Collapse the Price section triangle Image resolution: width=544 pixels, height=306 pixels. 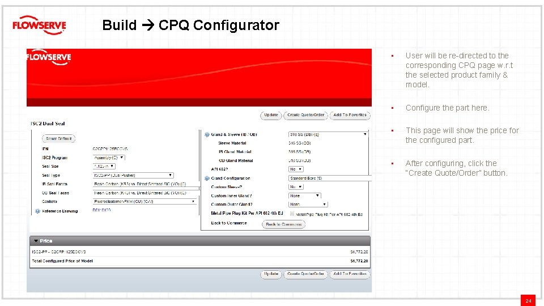point(36,241)
